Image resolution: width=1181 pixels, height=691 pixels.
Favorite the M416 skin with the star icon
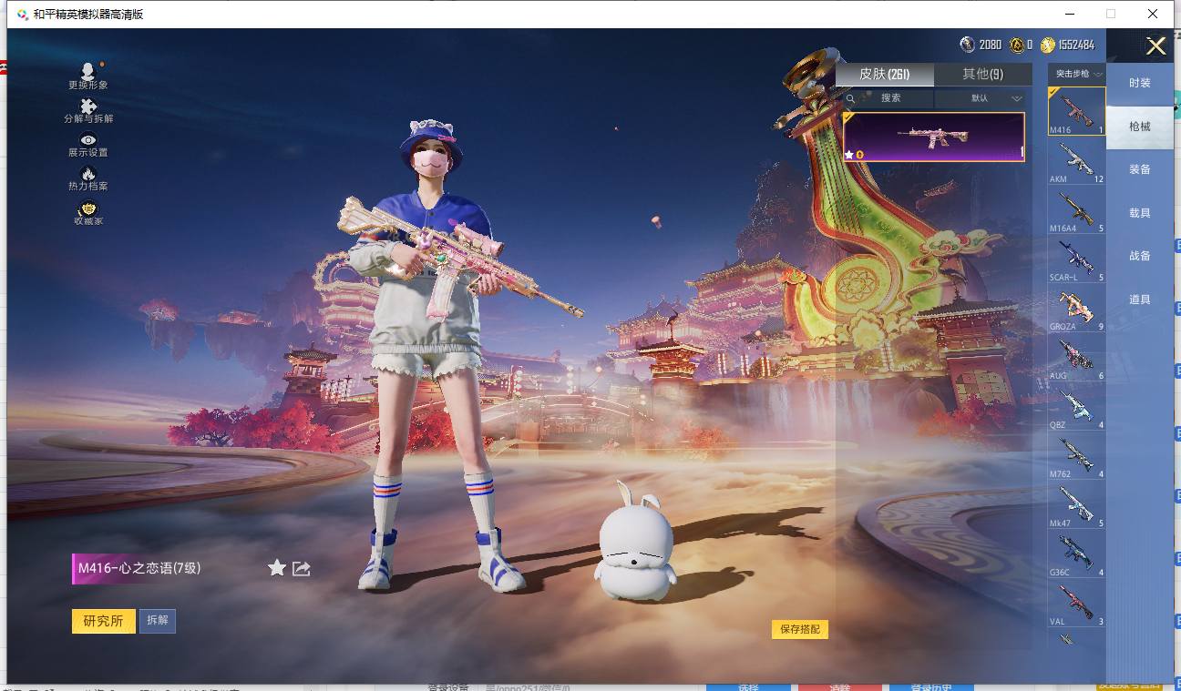(x=277, y=568)
